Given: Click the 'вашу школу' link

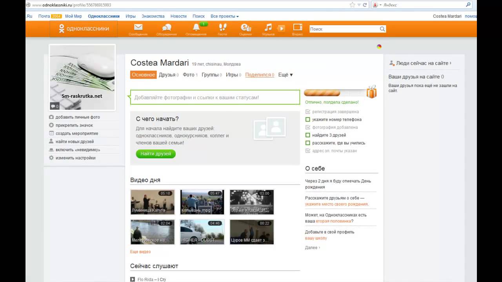Looking at the screenshot, I should (x=316, y=238).
